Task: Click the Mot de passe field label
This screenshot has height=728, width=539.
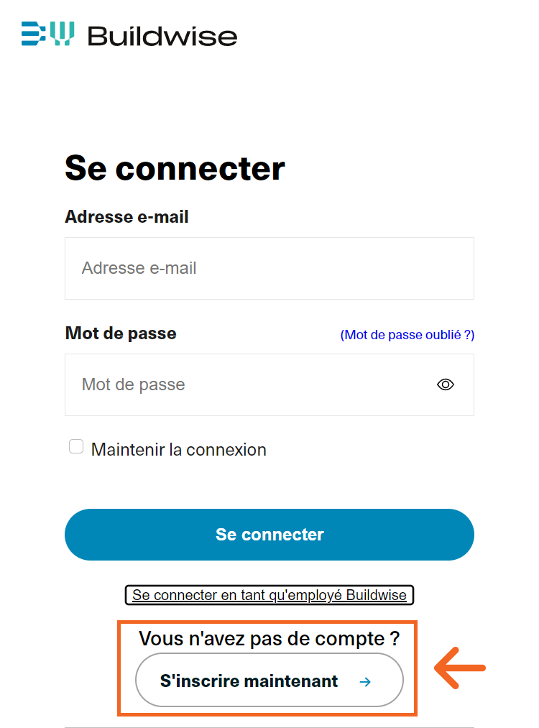Action: click(x=121, y=333)
